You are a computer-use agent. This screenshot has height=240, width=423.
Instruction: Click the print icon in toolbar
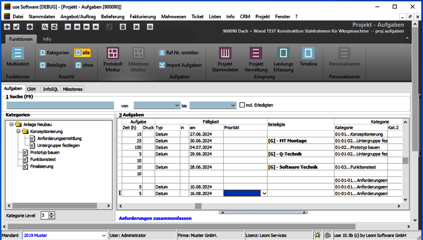coord(30,27)
